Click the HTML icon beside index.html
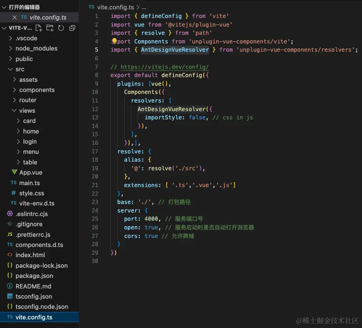Screen dimensions: 362x328 10,255
